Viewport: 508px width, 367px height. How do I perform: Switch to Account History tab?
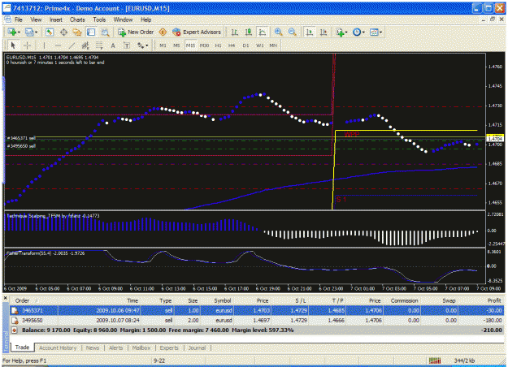pyautogui.click(x=58, y=348)
